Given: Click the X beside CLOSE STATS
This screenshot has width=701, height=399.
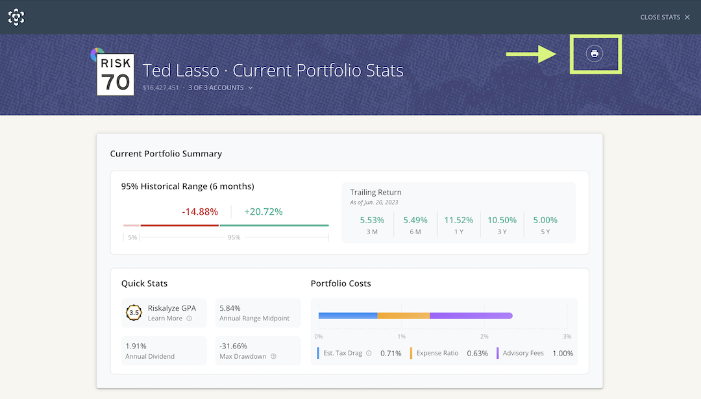Looking at the screenshot, I should (x=687, y=17).
